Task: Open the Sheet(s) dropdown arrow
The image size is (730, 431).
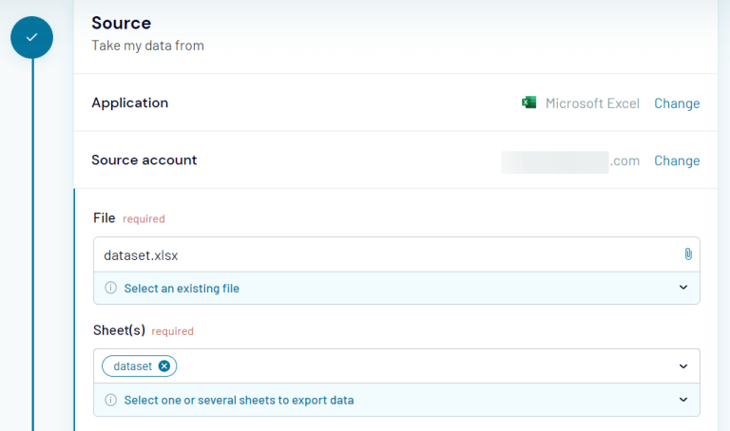Action: [682, 366]
